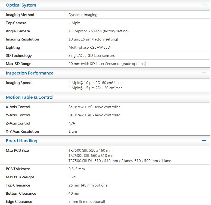Select Multi-phase RGB+W LED value
The height and width of the screenshot is (205, 211).
point(89,48)
